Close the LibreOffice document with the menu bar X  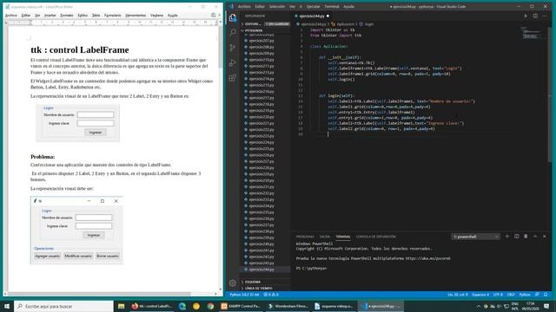(219, 16)
